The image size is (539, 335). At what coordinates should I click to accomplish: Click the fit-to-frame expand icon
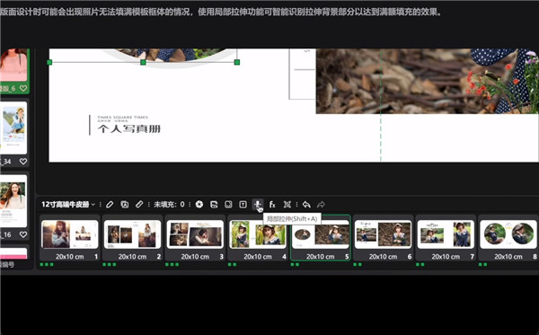tap(287, 205)
